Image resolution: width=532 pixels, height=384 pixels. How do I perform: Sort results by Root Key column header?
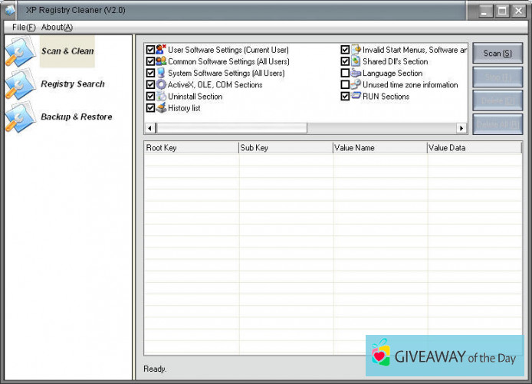[191, 148]
